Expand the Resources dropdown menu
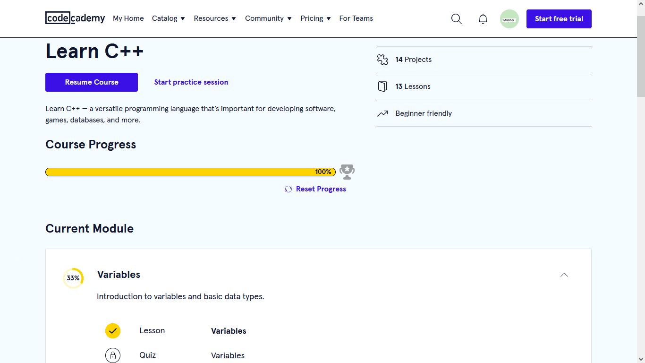This screenshot has width=645, height=363. (x=215, y=18)
